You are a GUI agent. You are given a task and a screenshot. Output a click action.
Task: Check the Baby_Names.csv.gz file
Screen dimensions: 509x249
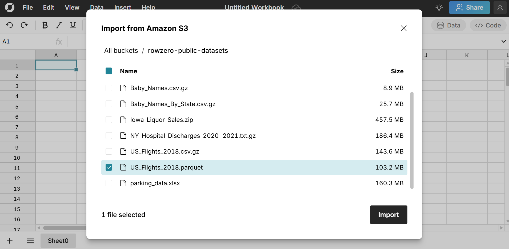109,88
